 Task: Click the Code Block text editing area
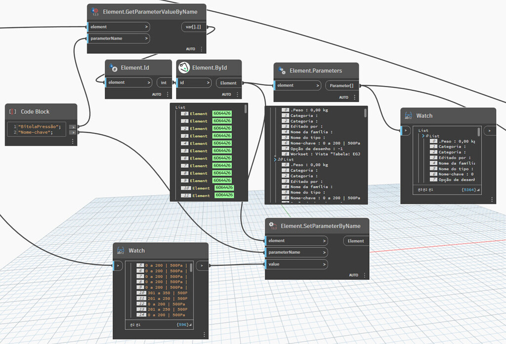(37, 129)
